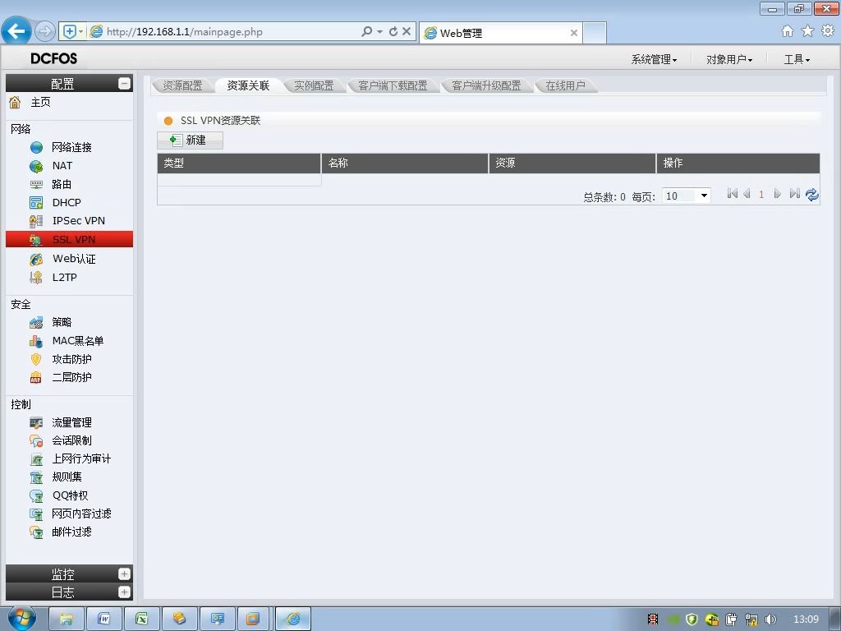The height and width of the screenshot is (631, 841).
Task: Go to previous page of table
Action: tap(747, 194)
